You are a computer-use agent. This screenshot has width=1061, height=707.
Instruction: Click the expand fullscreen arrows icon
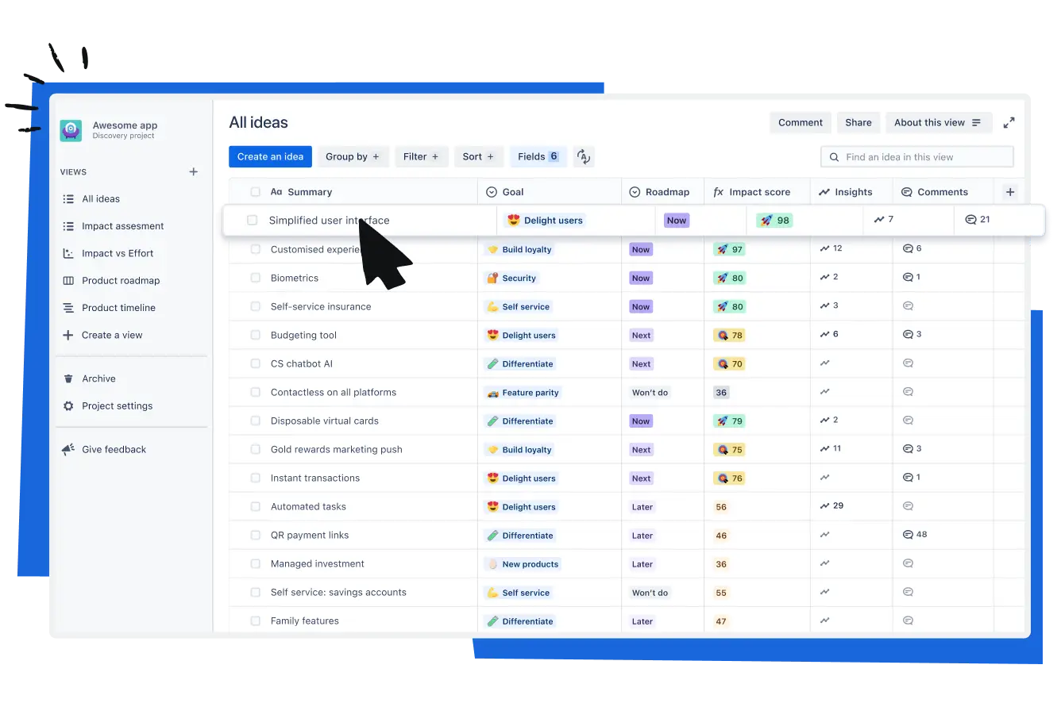click(x=1009, y=123)
